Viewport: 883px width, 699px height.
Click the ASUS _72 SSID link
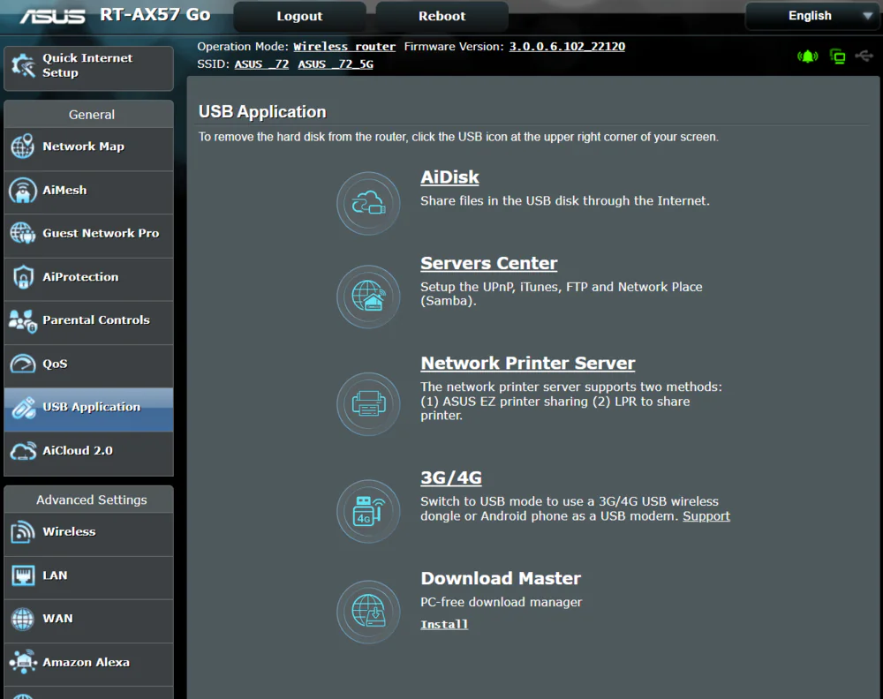[x=261, y=64]
